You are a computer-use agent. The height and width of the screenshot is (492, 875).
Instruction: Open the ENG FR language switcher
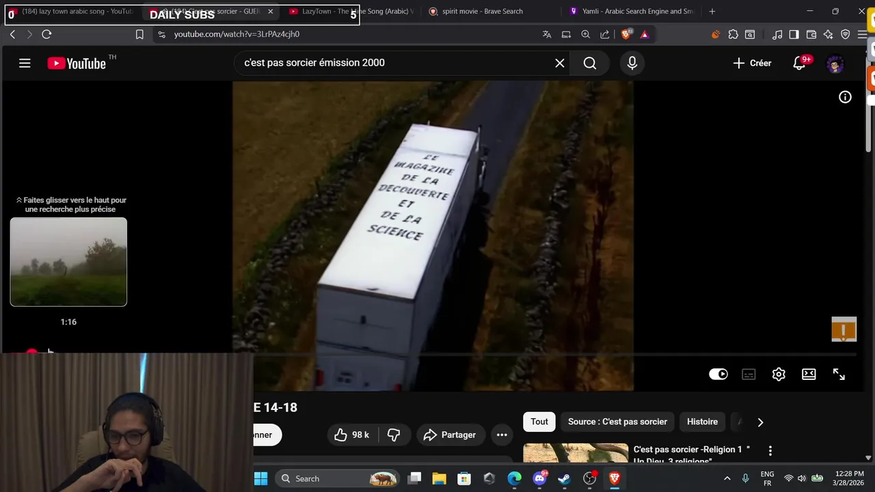coord(767,478)
